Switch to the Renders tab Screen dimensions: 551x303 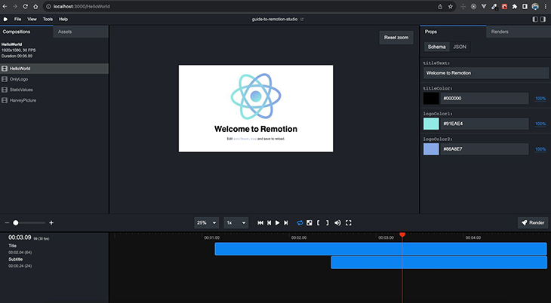coord(500,32)
